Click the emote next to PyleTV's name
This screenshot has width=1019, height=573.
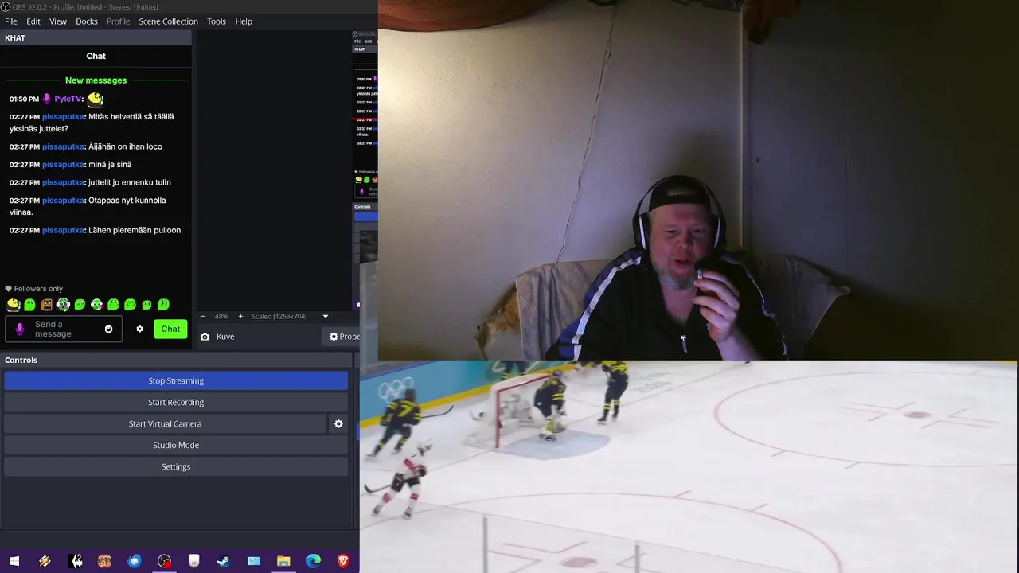coord(96,99)
